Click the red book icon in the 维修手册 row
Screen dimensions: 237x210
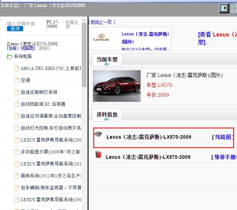[98, 154]
